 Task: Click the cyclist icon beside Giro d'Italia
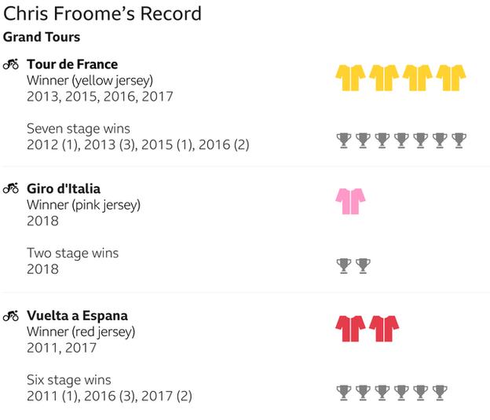coord(11,188)
